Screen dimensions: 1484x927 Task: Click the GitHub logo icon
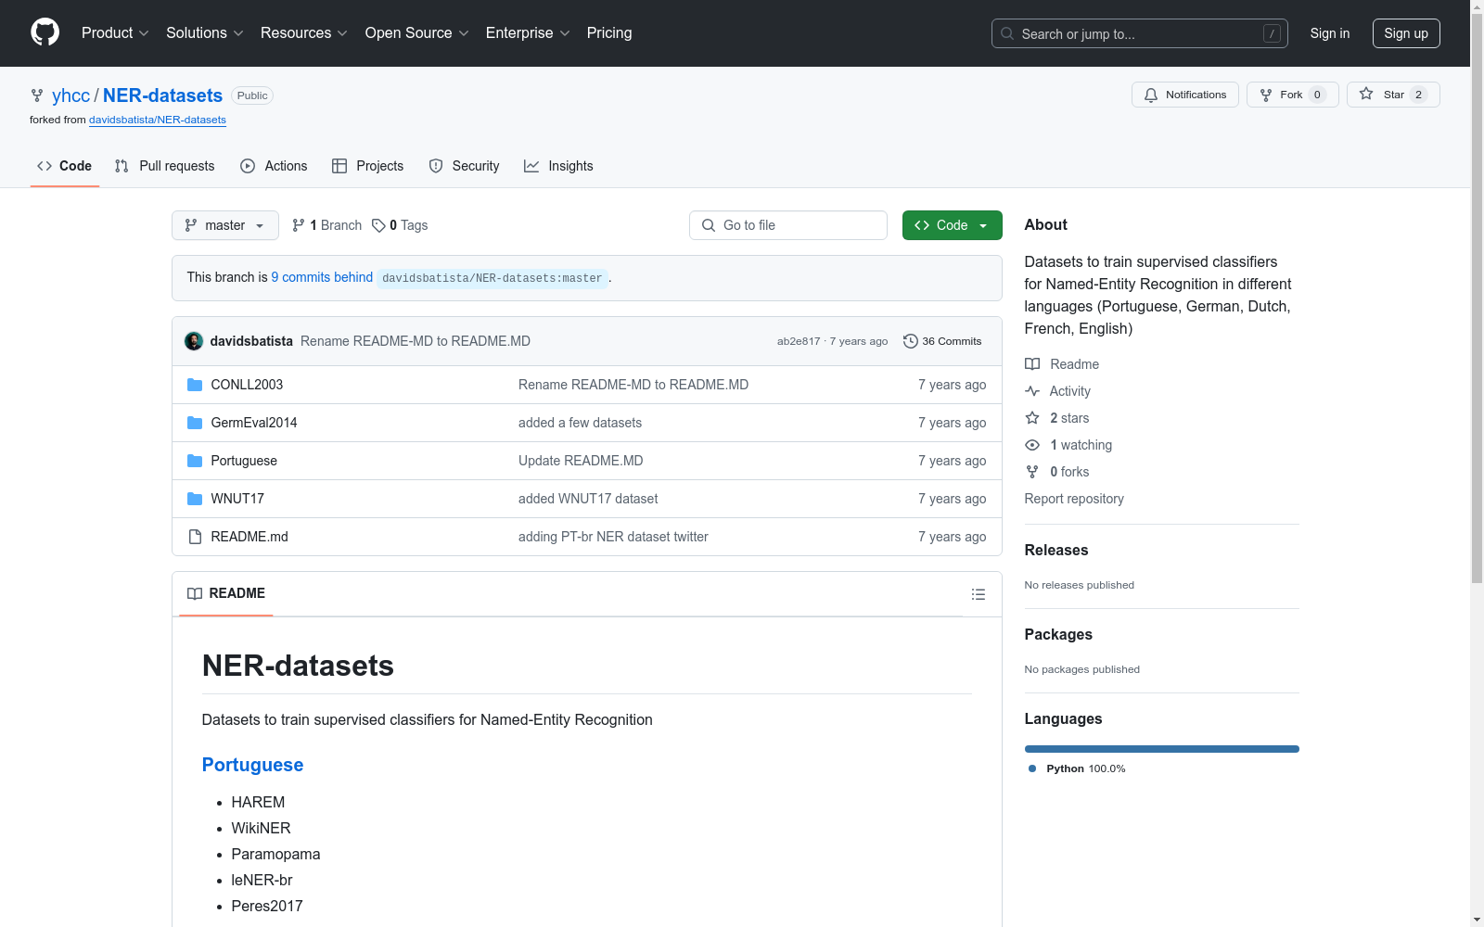coord(45,32)
